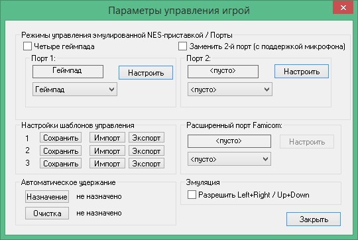The height and width of the screenshot is (240, 358).
Task: Click the Порт 2 <пусто> display field
Action: pos(223,72)
